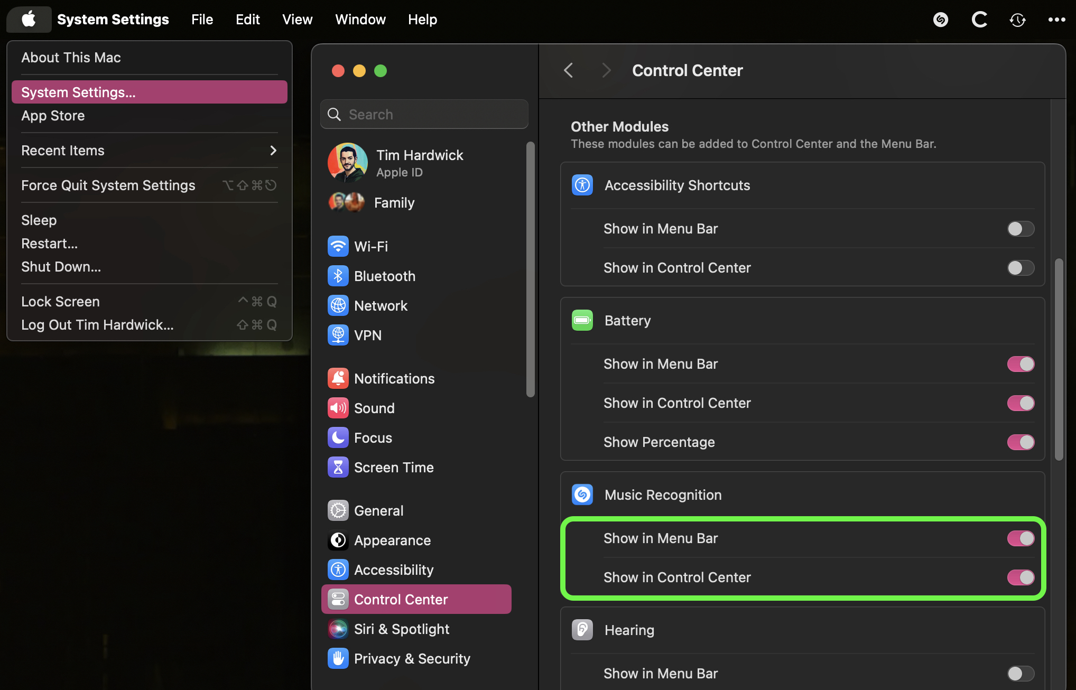Click the Bluetooth sidebar icon

point(338,276)
